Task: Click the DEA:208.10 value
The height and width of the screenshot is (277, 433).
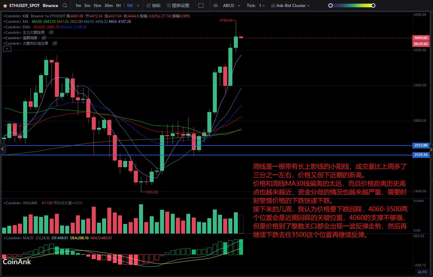Action: [79, 238]
